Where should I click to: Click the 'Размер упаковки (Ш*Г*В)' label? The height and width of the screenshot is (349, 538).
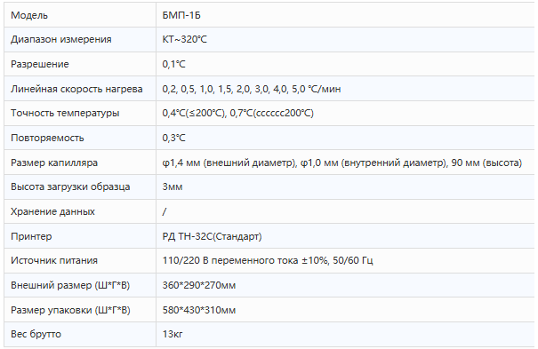coord(70,310)
